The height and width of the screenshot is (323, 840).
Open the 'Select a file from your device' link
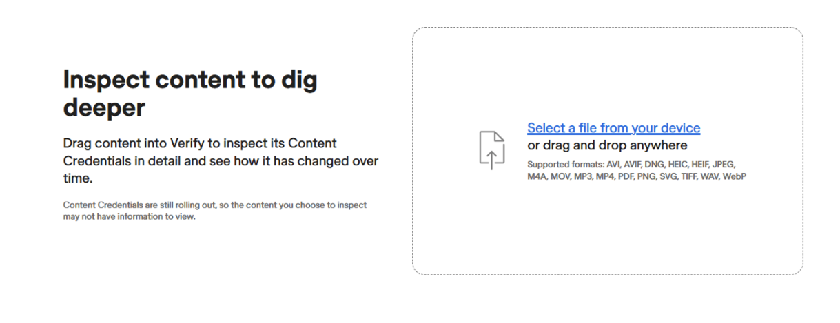click(613, 128)
